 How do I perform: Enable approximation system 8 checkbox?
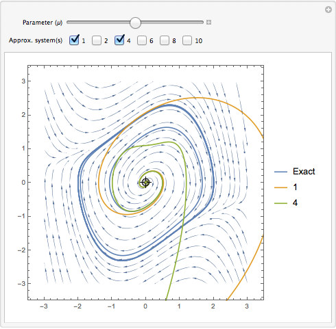tap(165, 40)
